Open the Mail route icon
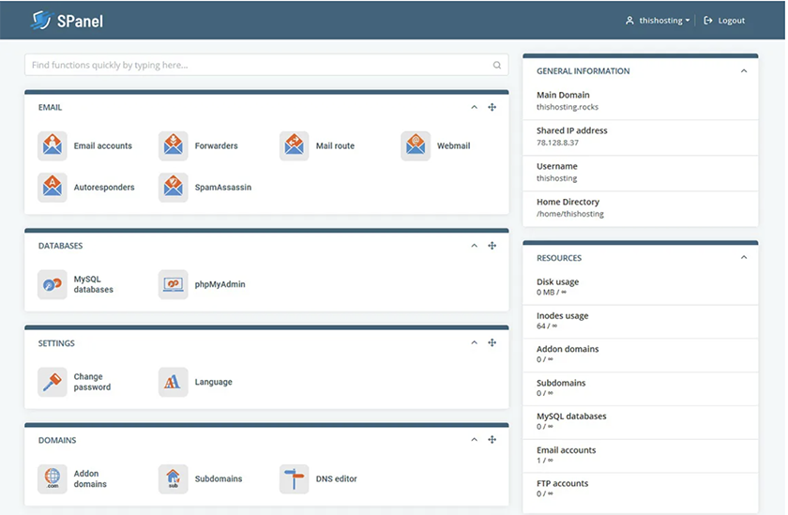Image resolution: width=788 pixels, height=515 pixels. coord(294,145)
